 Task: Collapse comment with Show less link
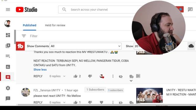pyautogui.click(x=40, y=70)
